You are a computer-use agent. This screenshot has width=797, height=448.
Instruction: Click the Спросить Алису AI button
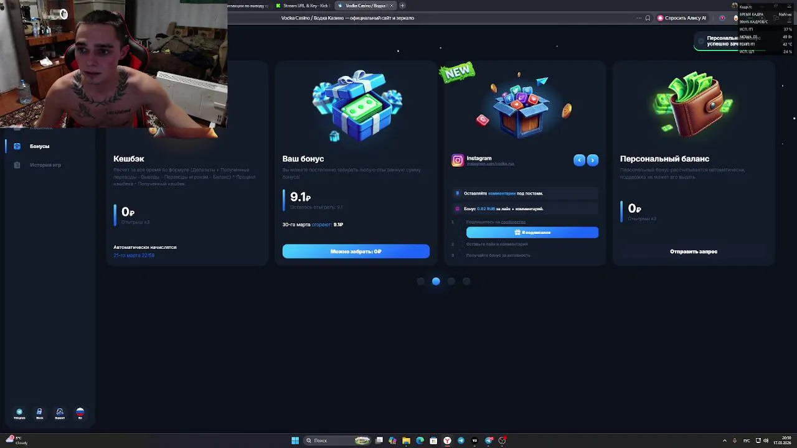(682, 18)
